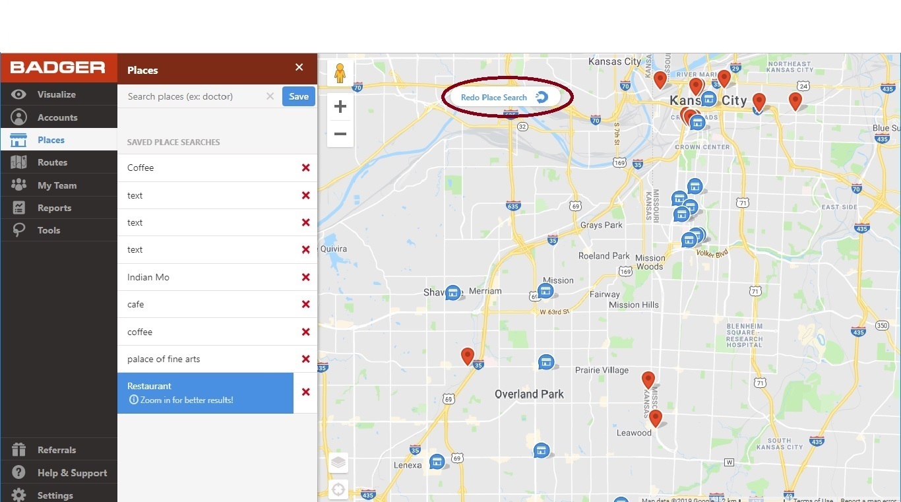Open Help & Support
The image size is (901, 502).
59,473
